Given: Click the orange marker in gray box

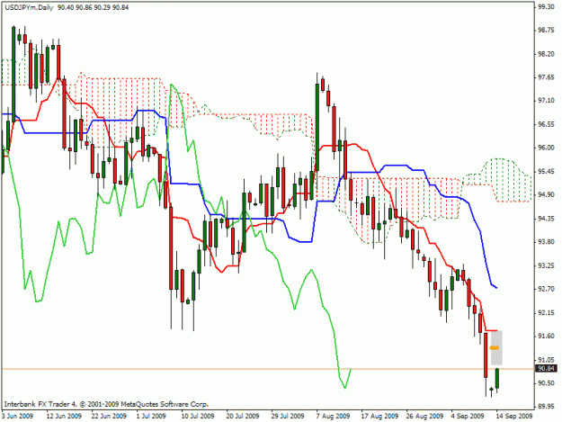Looking at the screenshot, I should 495,348.
